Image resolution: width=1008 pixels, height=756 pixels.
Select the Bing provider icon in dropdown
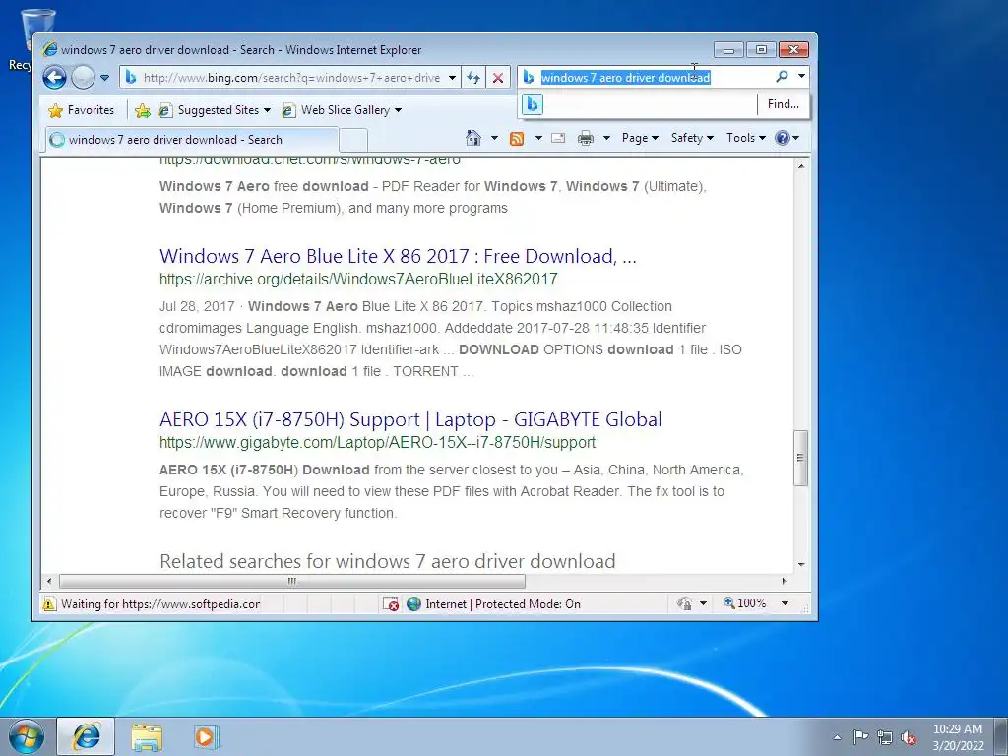pos(533,104)
